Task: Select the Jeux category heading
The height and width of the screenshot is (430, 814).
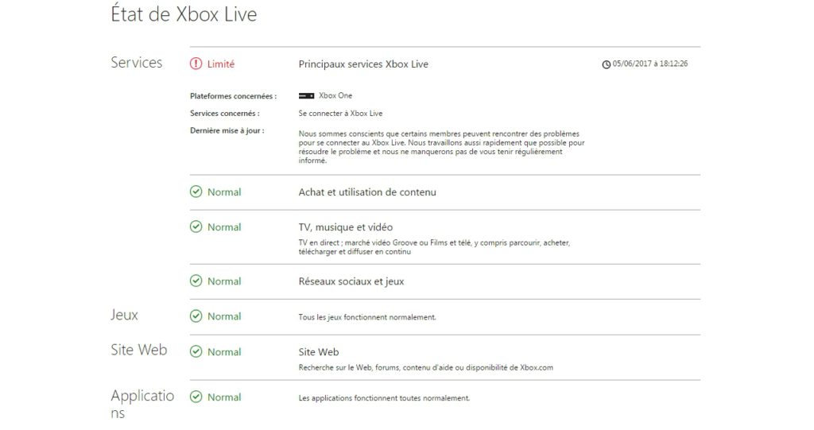Action: coord(124,315)
